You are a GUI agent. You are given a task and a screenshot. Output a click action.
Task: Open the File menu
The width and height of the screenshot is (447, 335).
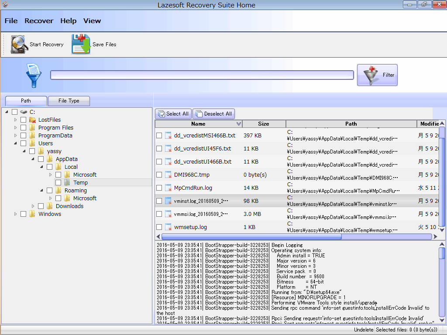click(11, 21)
